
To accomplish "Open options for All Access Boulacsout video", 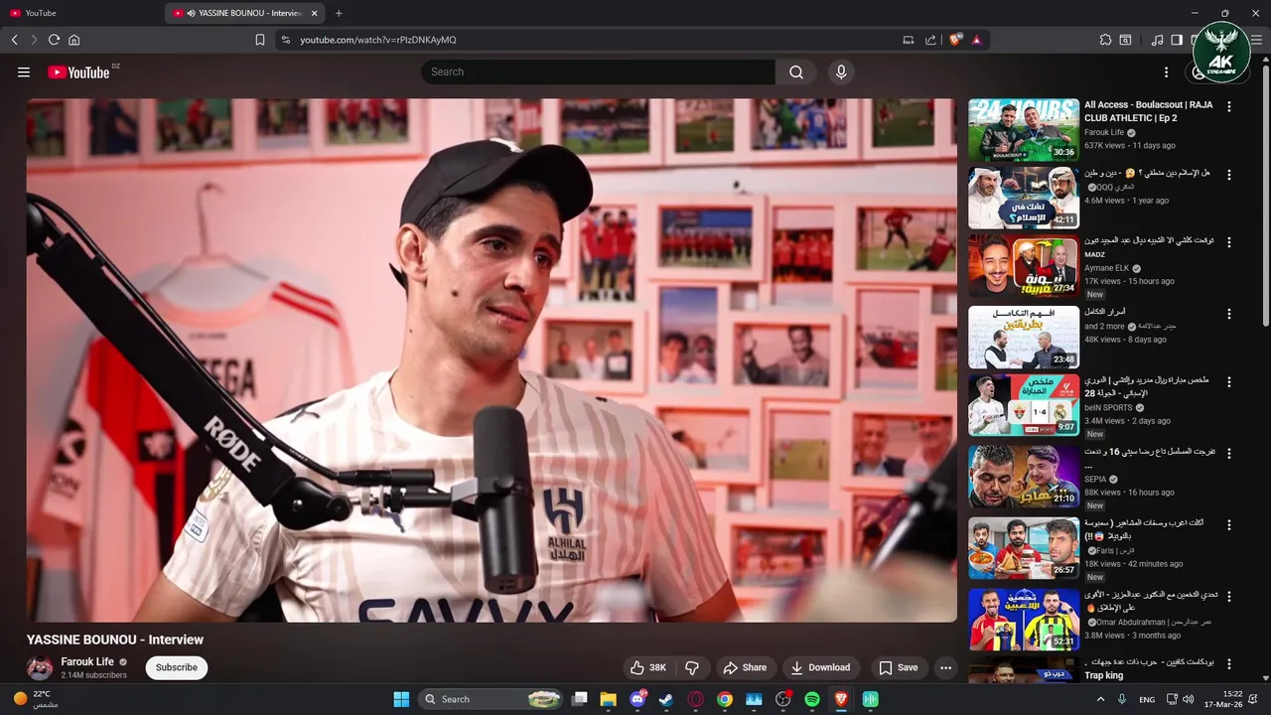I will pyautogui.click(x=1229, y=106).
